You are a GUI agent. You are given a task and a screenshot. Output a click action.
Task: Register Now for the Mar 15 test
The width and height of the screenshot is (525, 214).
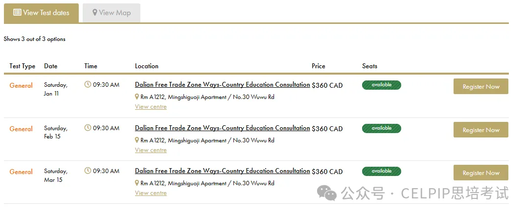[481, 173]
